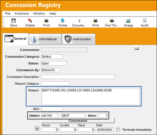Screen dimensions: 157x135
Task: Click the Days input field
Action: [x=86, y=130]
